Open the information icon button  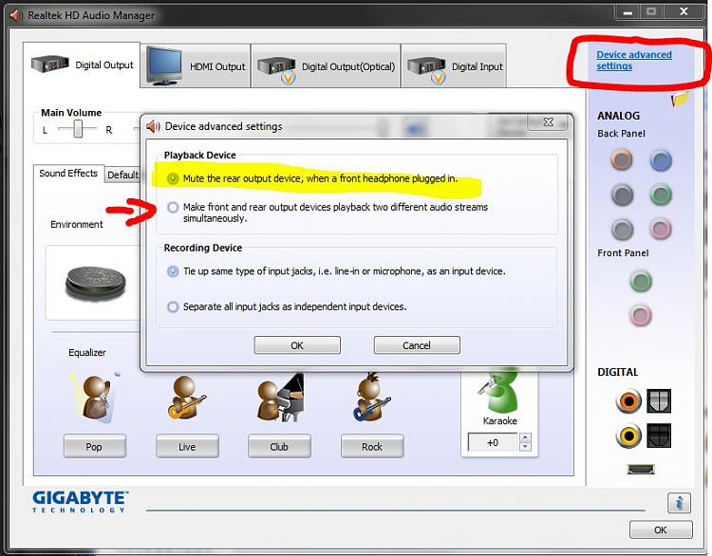(x=679, y=503)
